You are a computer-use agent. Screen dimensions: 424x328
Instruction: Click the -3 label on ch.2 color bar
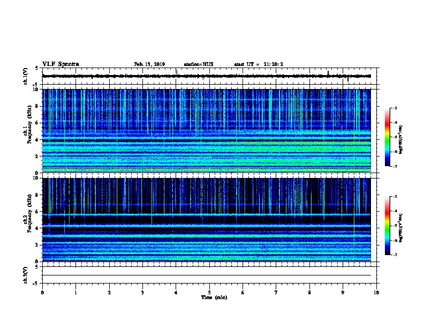pyautogui.click(x=395, y=197)
